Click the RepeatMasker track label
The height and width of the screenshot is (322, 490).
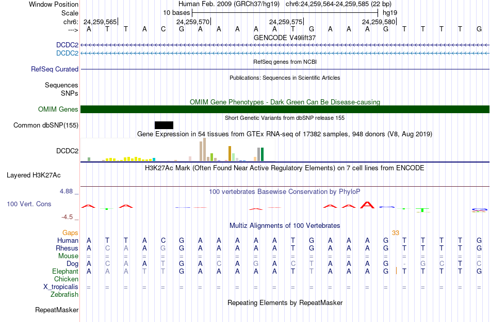[x=57, y=310]
